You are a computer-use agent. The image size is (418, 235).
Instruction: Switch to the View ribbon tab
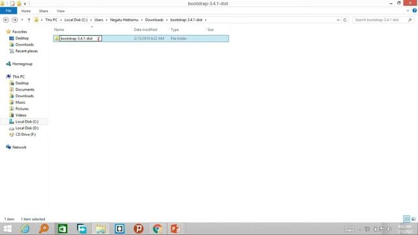point(61,11)
